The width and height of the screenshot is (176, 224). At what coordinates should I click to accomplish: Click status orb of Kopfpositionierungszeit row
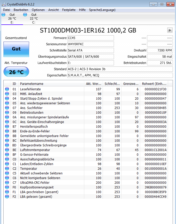7,187
